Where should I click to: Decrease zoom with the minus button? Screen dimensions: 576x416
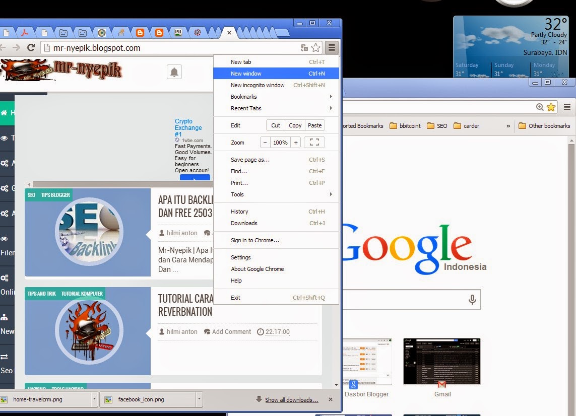click(x=265, y=143)
